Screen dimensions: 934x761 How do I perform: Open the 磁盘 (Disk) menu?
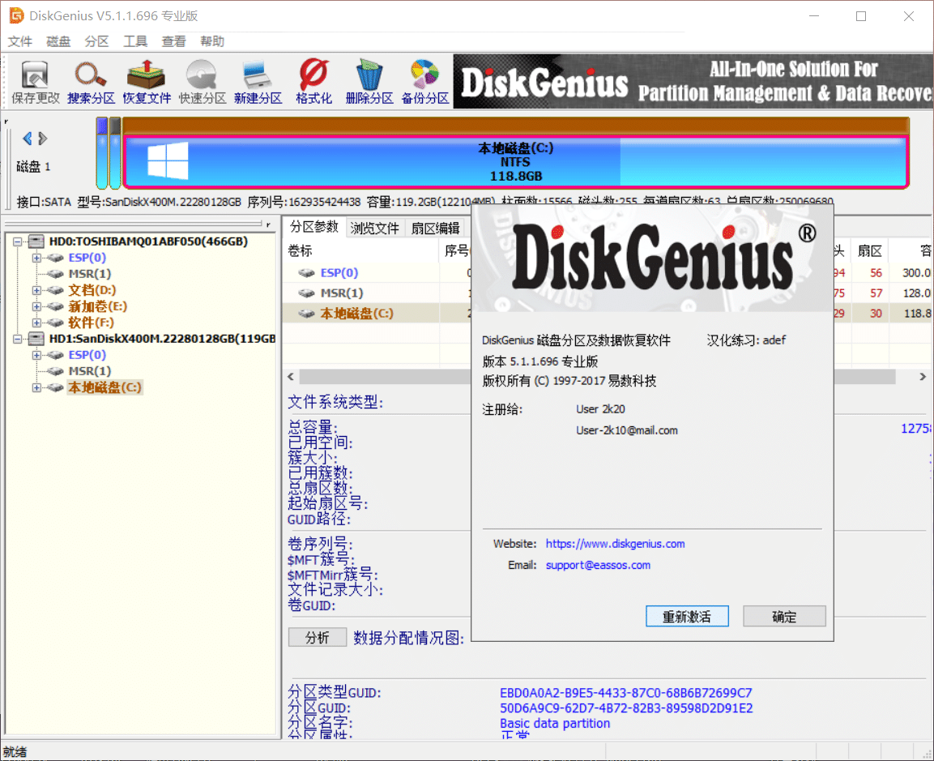58,41
